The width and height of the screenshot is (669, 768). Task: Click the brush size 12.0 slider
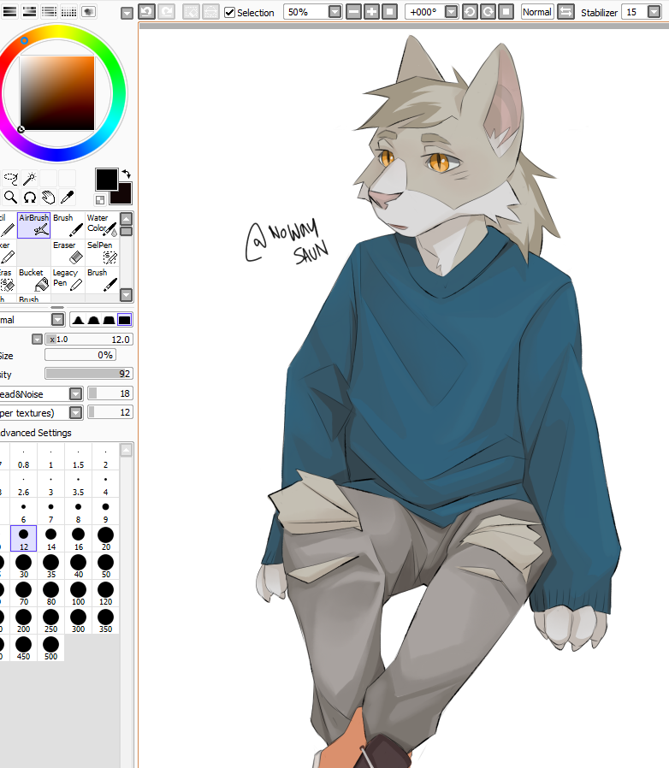coord(89,340)
